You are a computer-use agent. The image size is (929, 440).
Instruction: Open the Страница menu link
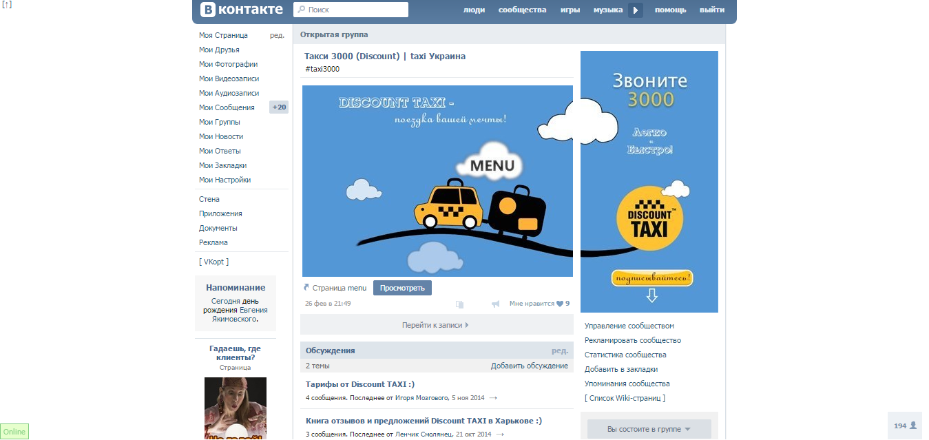[340, 288]
